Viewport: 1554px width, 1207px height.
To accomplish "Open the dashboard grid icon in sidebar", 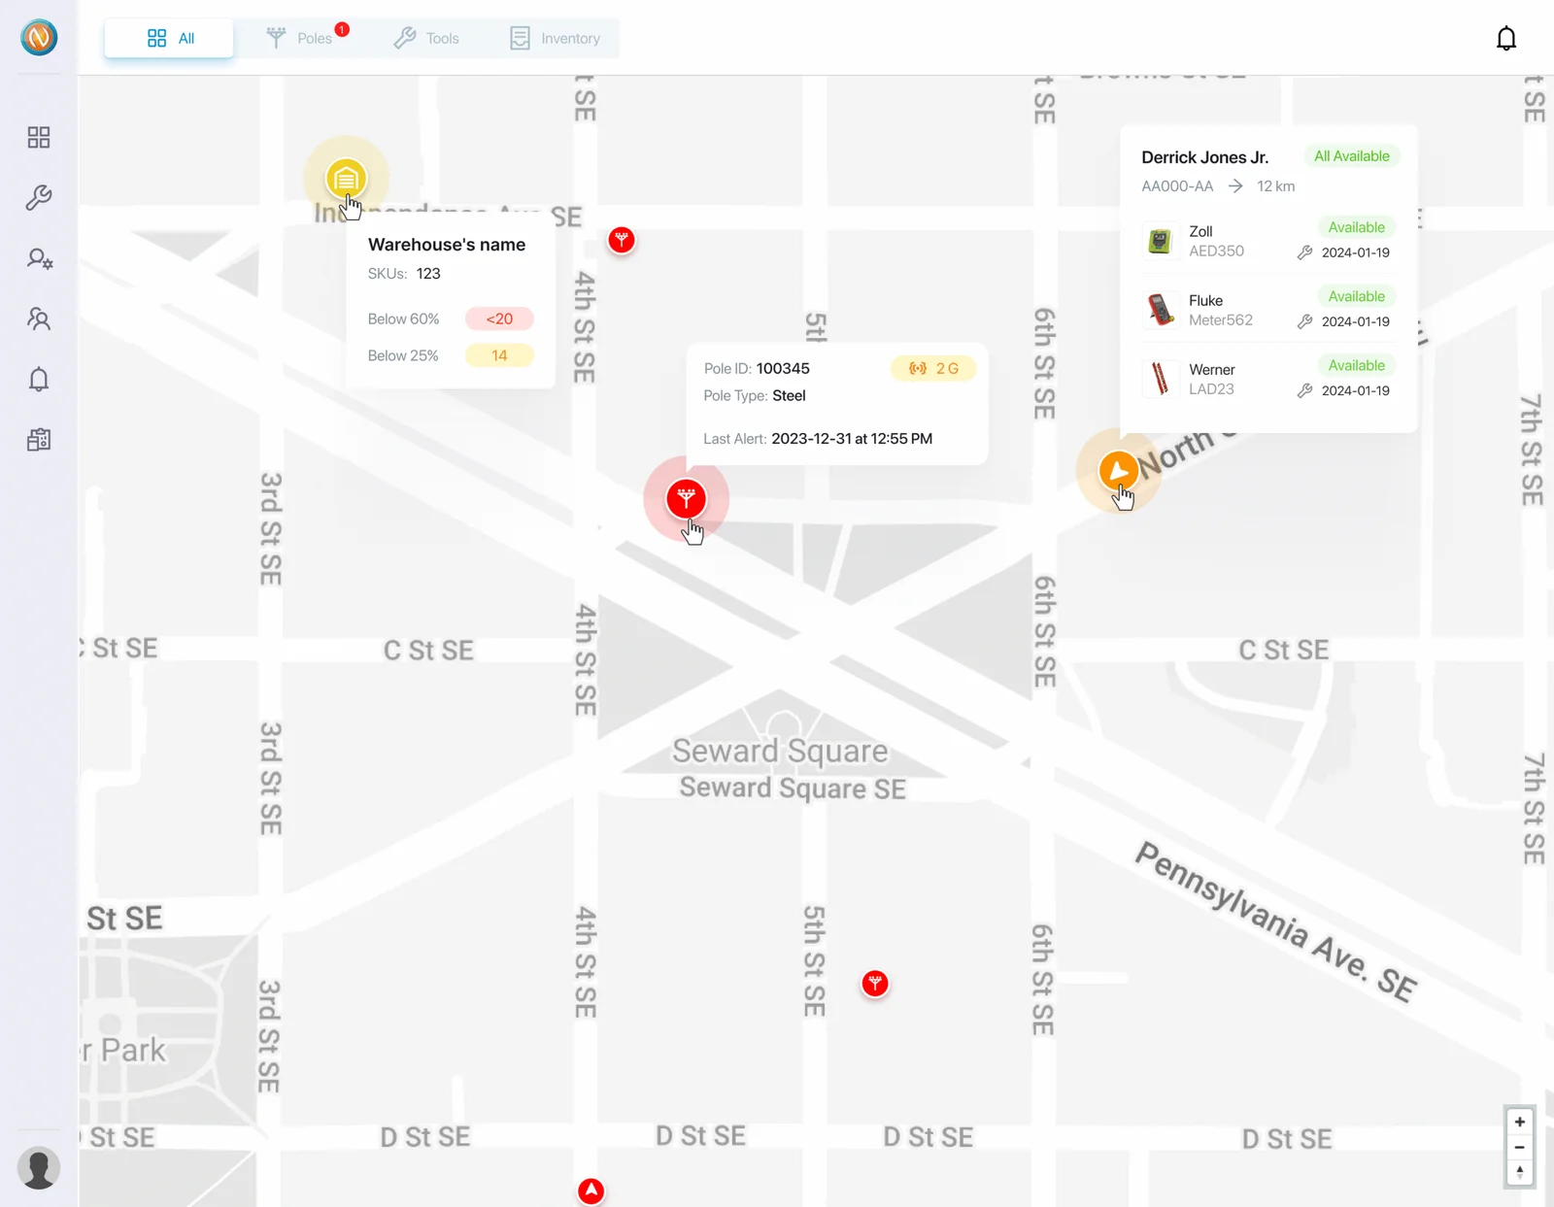I will pos(39,137).
